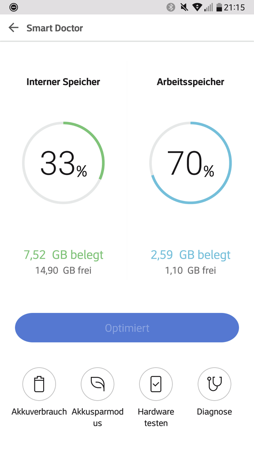Tap the Diagnose label
254x476 pixels.
point(214,412)
